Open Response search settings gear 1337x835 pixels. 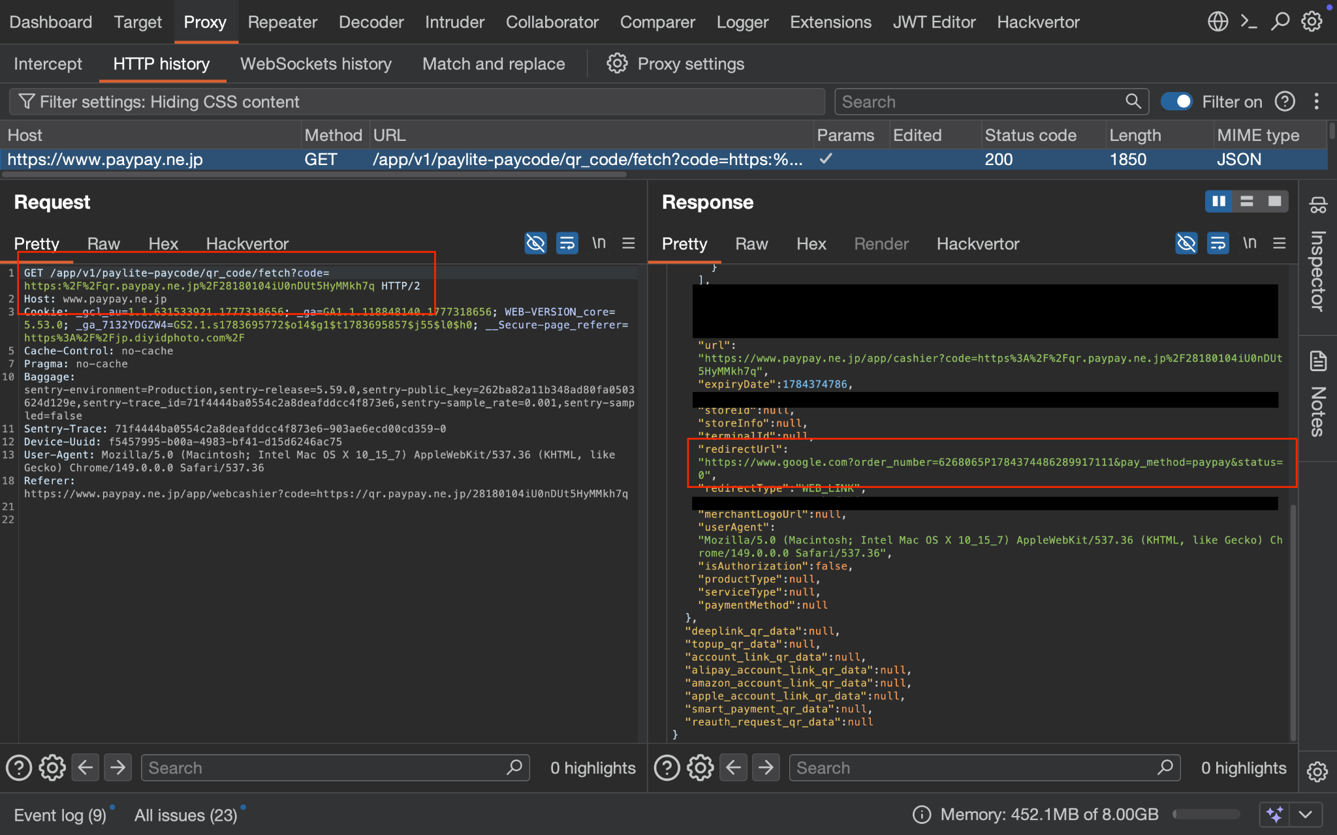click(700, 768)
